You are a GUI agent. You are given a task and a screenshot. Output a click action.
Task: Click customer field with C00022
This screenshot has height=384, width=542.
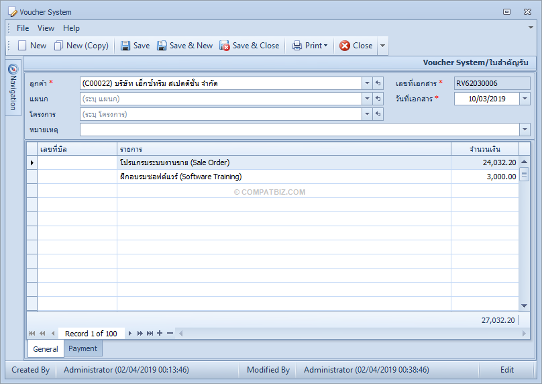tap(221, 83)
